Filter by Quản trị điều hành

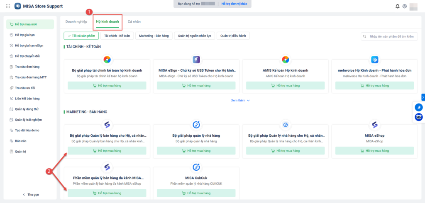[233, 36]
